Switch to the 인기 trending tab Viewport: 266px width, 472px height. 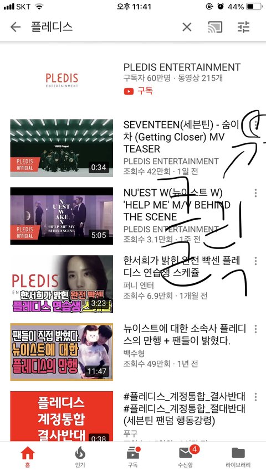tap(80, 457)
